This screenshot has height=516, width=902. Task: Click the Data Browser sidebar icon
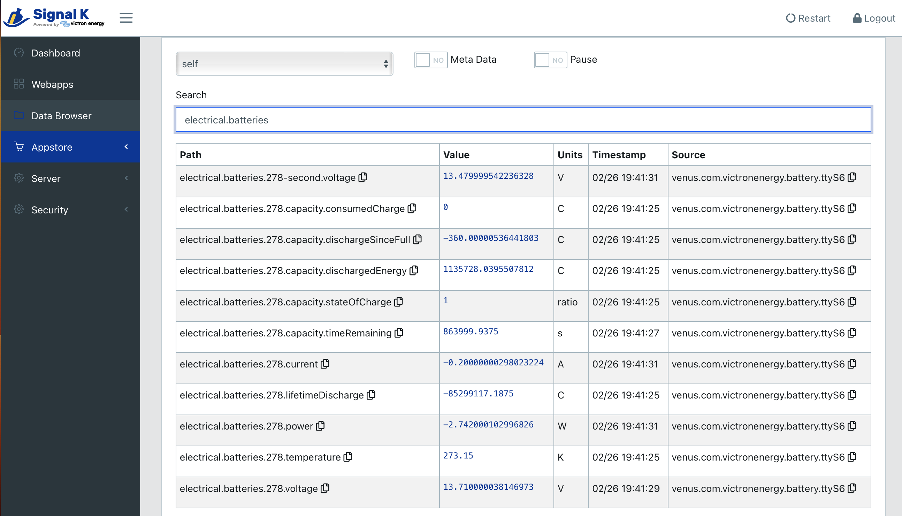(x=18, y=115)
